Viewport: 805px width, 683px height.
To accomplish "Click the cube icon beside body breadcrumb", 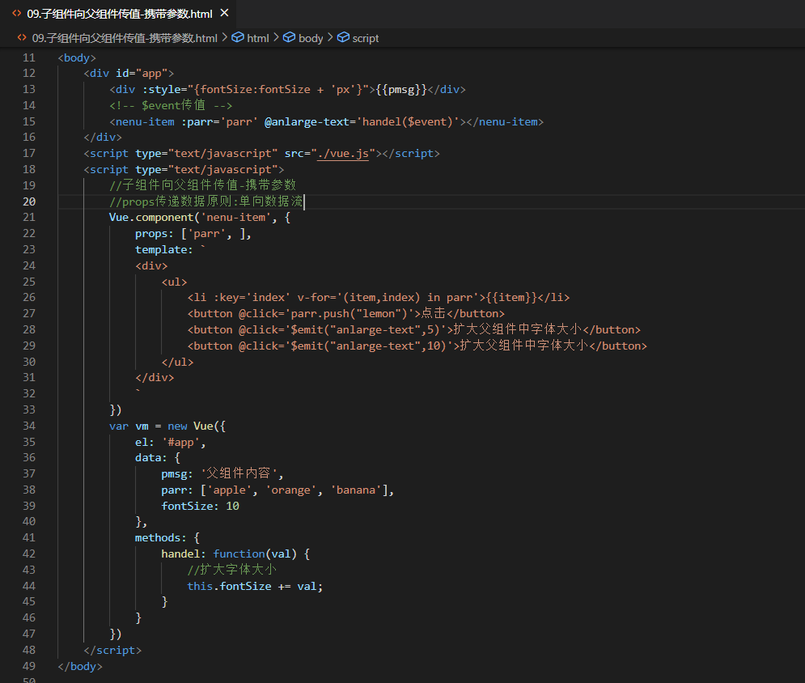I will (289, 38).
